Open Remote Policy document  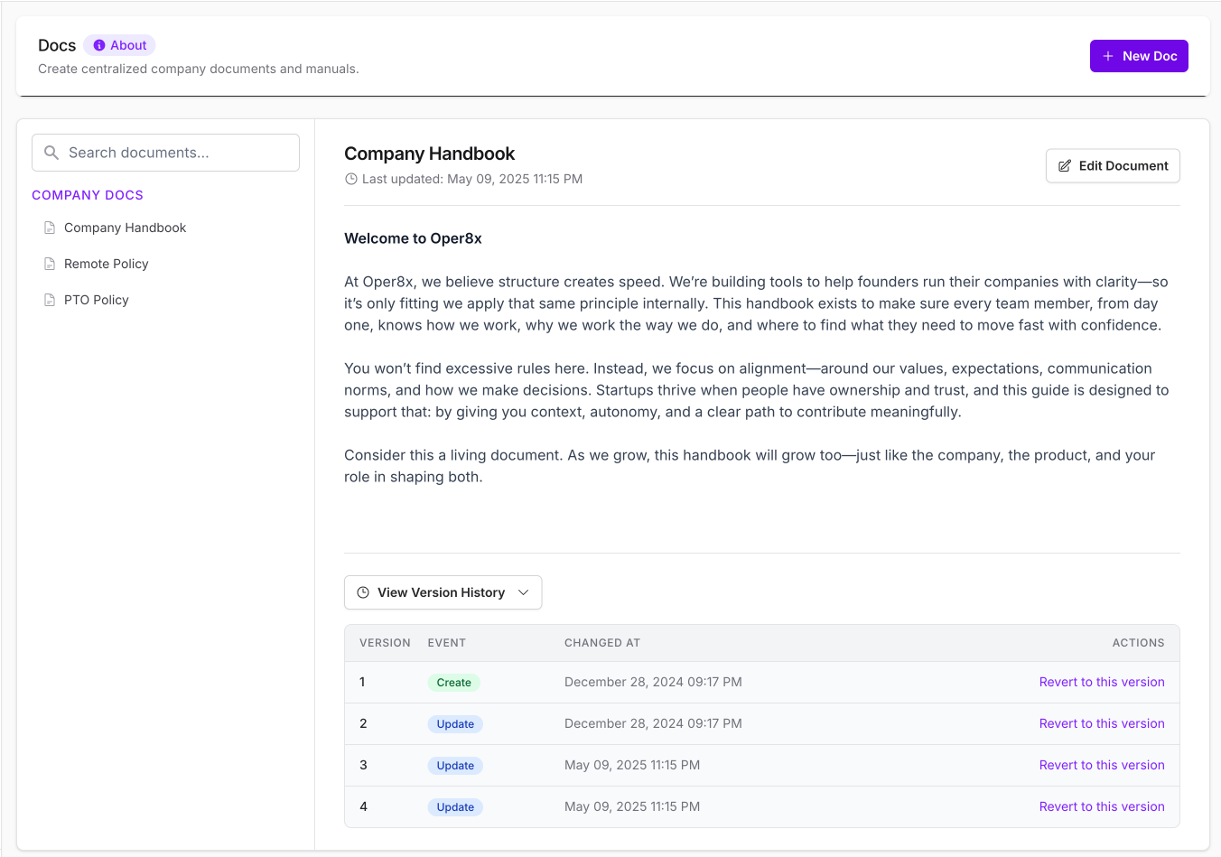tap(106, 264)
